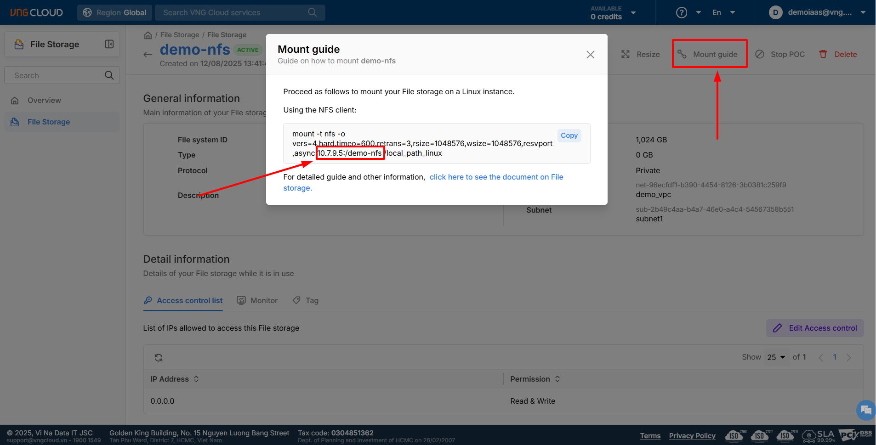
Task: Open the rows per page 25 dropdown
Action: click(x=776, y=357)
